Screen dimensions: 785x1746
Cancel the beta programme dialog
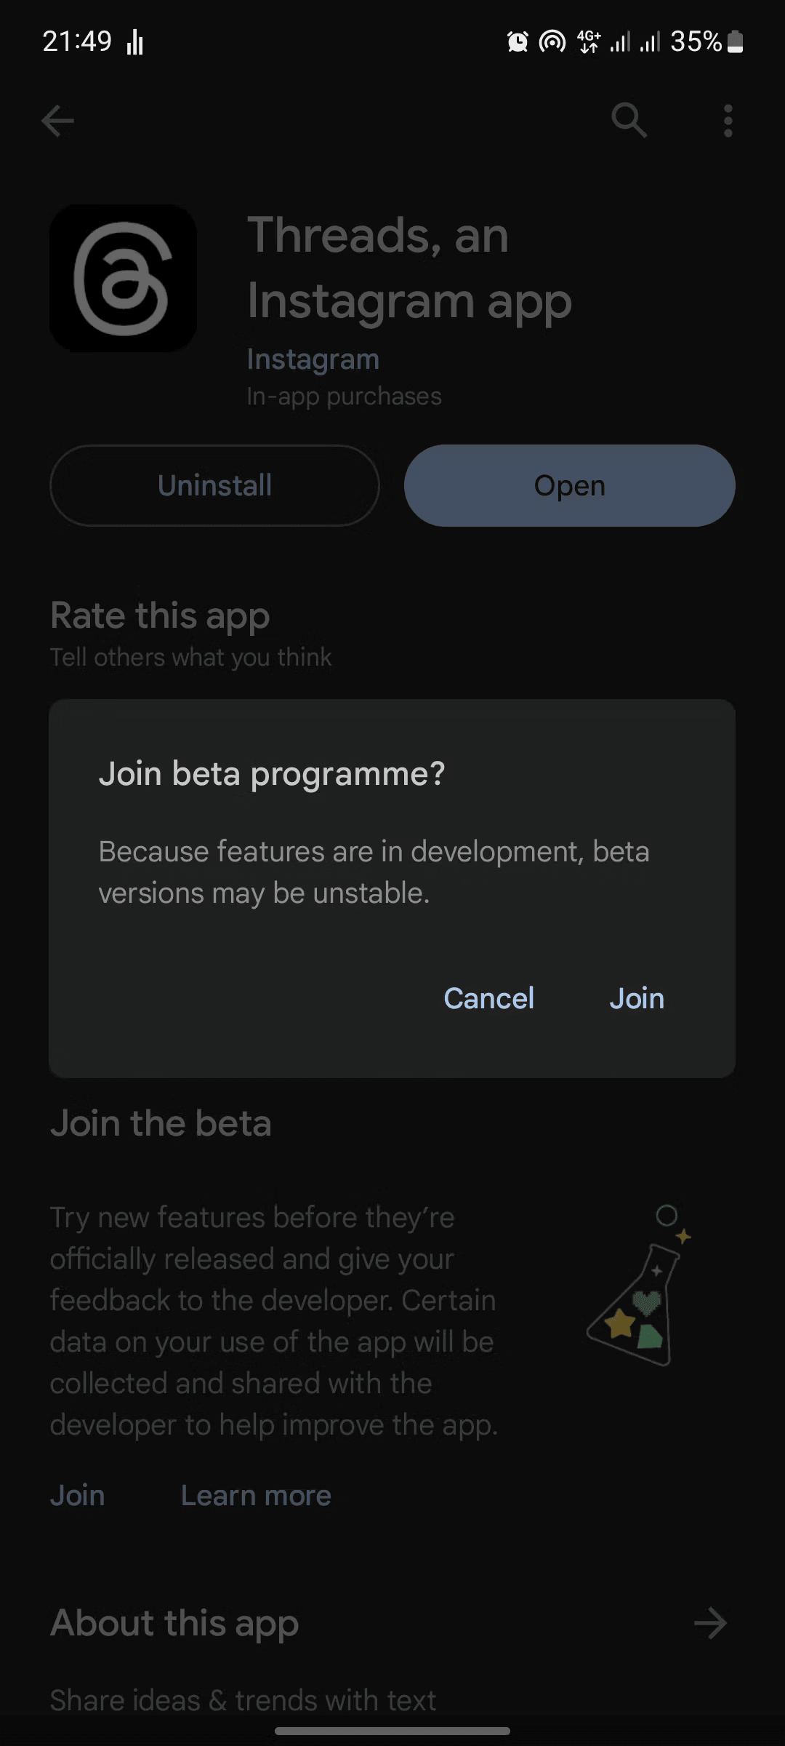coord(489,998)
